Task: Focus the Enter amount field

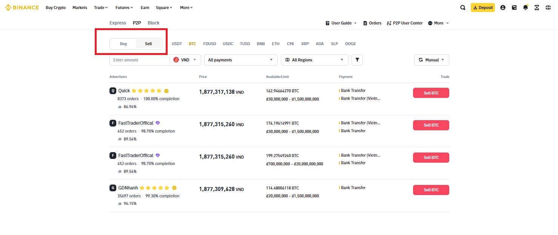Action: point(140,60)
